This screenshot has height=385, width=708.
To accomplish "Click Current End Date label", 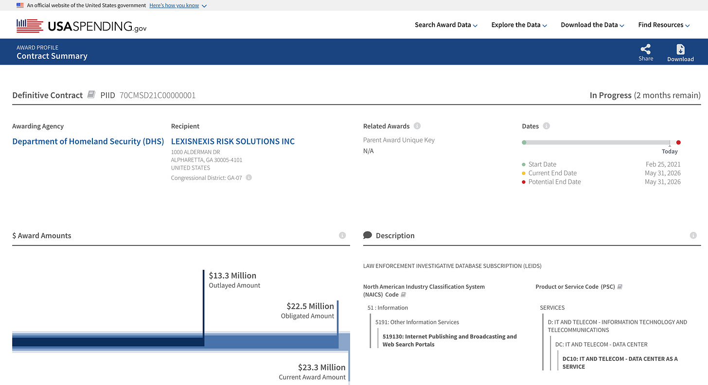I will pos(552,173).
